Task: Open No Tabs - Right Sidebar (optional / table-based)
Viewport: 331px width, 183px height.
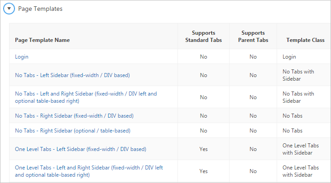Action: point(72,131)
